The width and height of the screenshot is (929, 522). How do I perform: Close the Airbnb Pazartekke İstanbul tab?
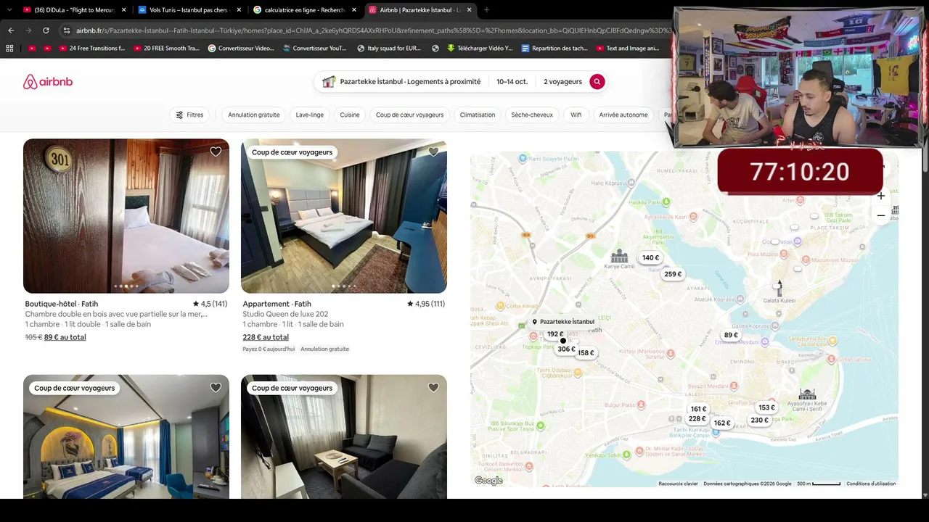coord(469,10)
